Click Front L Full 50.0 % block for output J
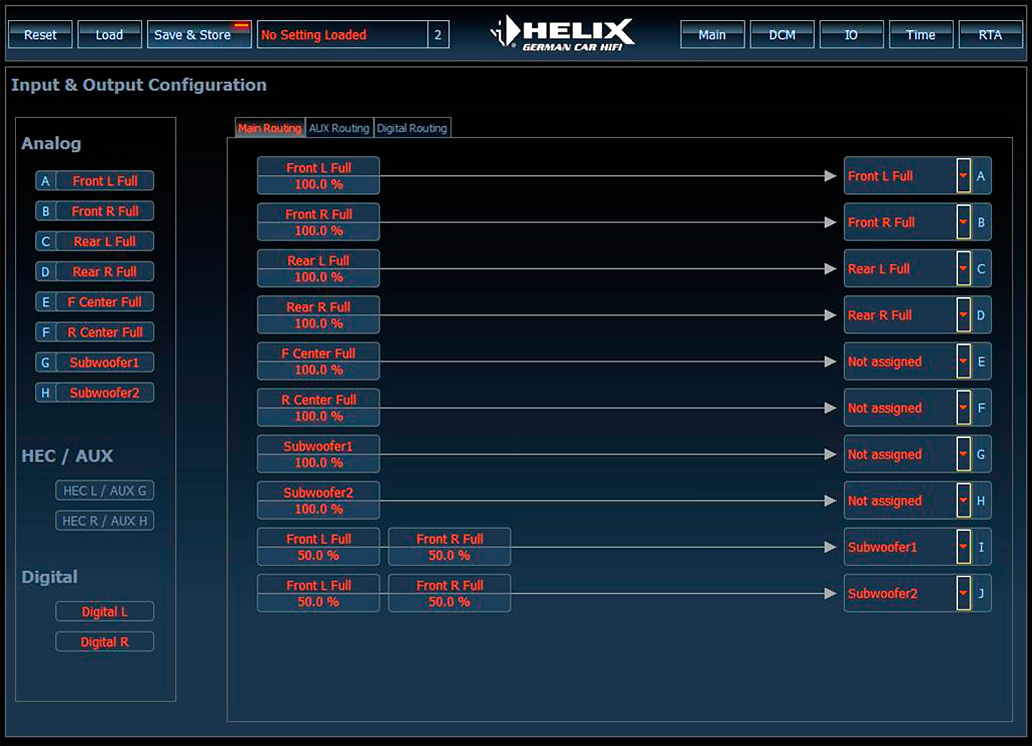 319,593
